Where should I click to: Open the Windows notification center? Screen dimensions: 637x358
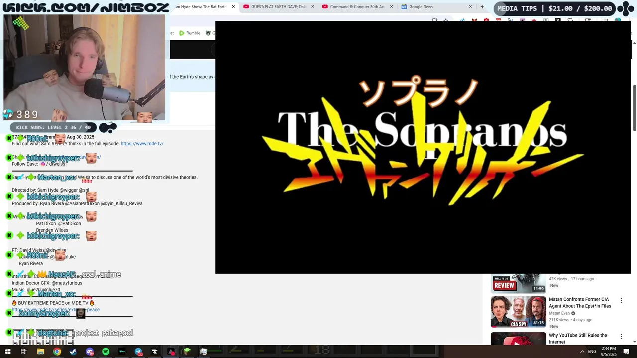coord(626,352)
